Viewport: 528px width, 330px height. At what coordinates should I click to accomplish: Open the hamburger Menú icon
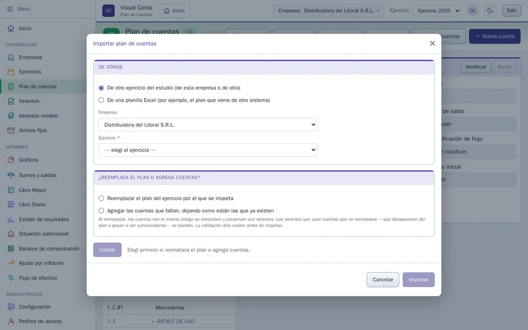[10, 9]
